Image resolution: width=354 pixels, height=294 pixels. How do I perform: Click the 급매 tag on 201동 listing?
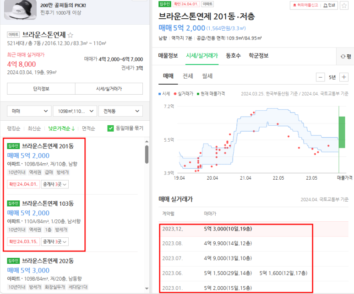[x=49, y=172]
